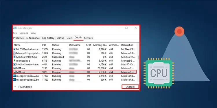This screenshot has width=217, height=108.
Task: Select the MiniSearchHost.exe row name
Action: pos(27,57)
